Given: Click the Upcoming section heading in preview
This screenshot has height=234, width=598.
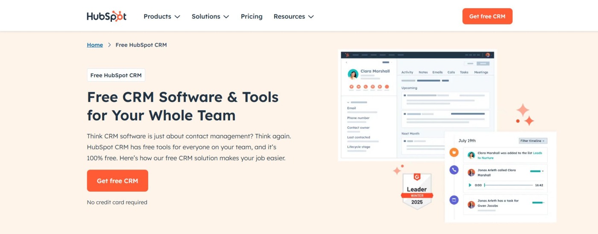Looking at the screenshot, I should coord(409,88).
